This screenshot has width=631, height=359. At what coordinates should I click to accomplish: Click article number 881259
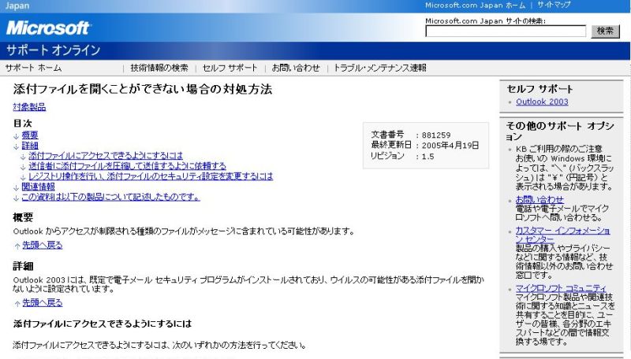point(436,135)
